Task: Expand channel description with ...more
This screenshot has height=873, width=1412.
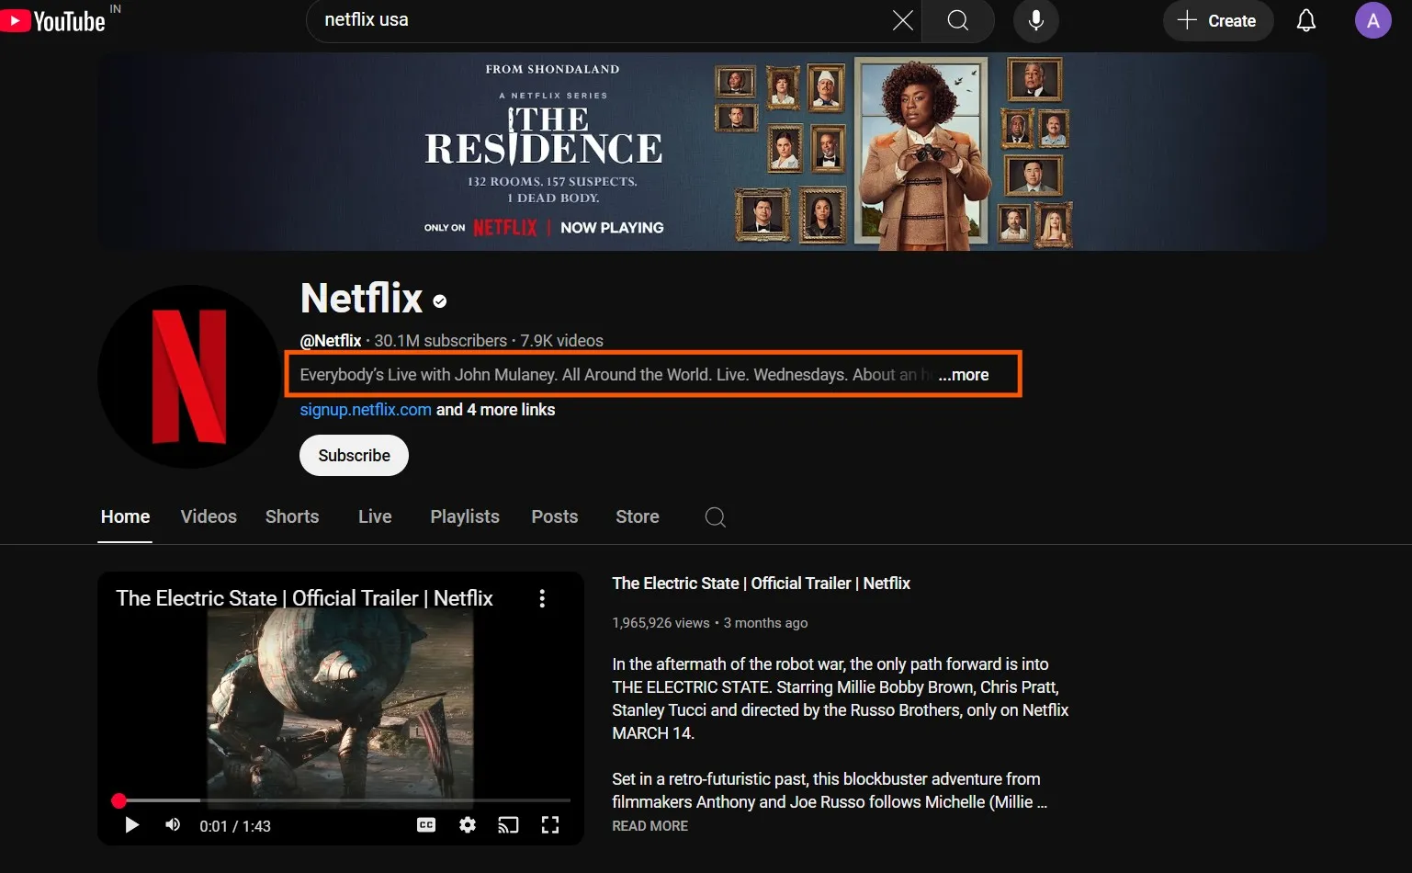Action: (963, 375)
